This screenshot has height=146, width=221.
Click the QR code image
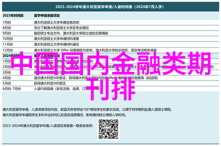pyautogui.click(x=108, y=129)
